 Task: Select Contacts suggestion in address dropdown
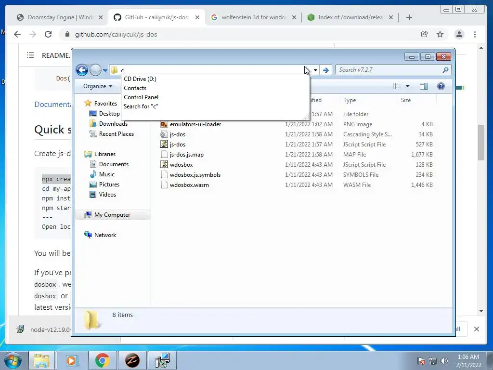coord(135,88)
